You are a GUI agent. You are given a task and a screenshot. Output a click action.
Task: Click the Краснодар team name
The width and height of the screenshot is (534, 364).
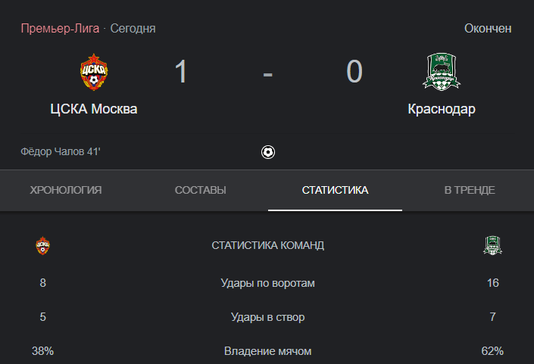(x=442, y=109)
